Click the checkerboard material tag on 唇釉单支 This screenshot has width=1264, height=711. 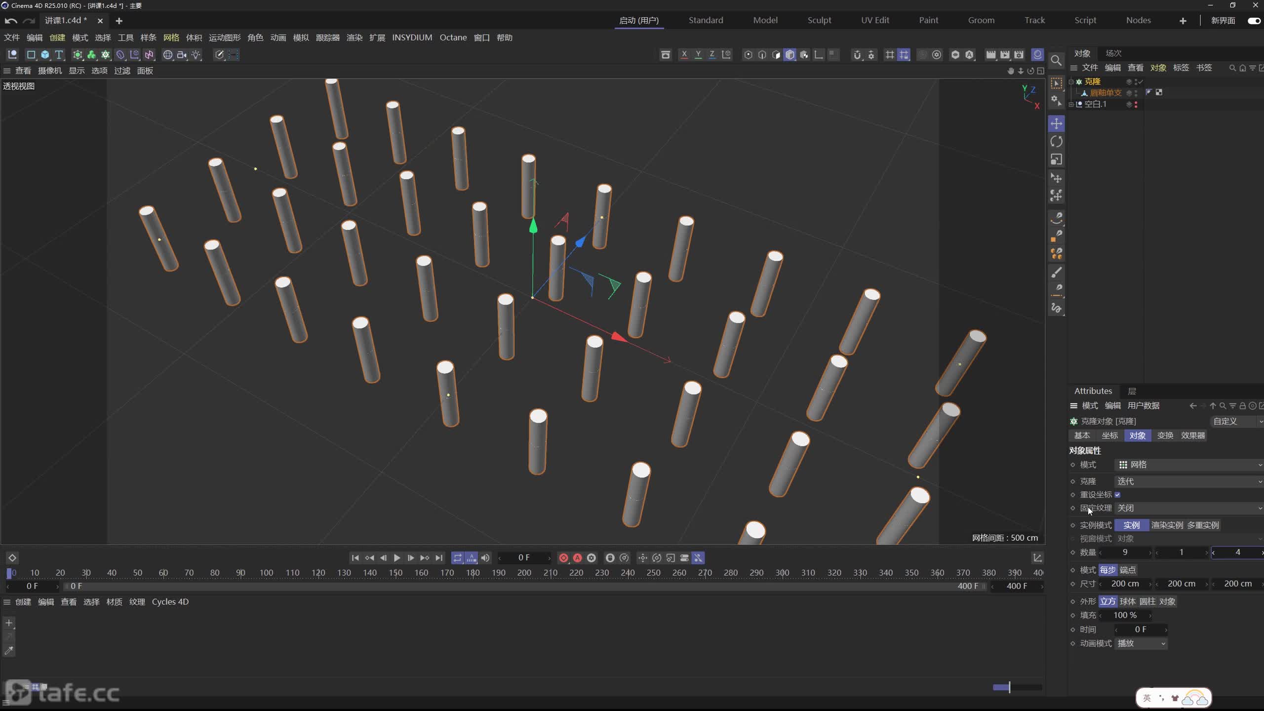click(x=1159, y=92)
